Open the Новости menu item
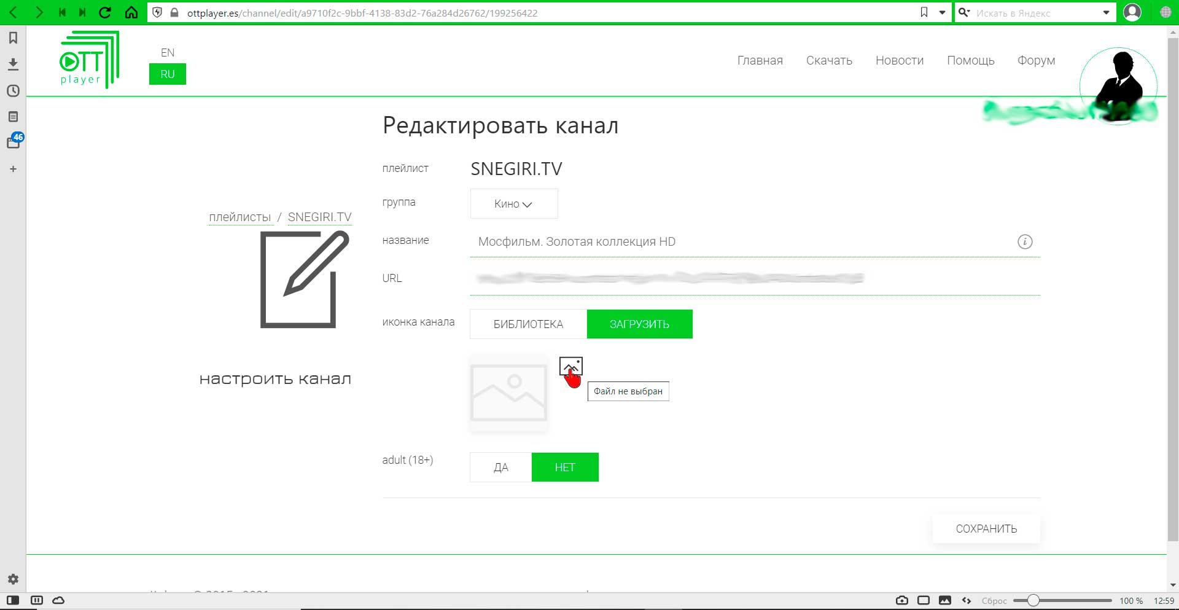 (900, 60)
